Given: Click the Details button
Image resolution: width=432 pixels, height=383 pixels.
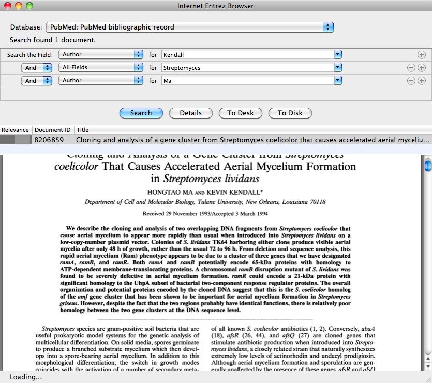Looking at the screenshot, I should (x=191, y=113).
